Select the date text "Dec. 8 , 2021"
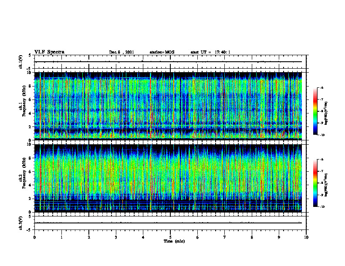The width and height of the screenshot is (345, 266). tap(122, 52)
